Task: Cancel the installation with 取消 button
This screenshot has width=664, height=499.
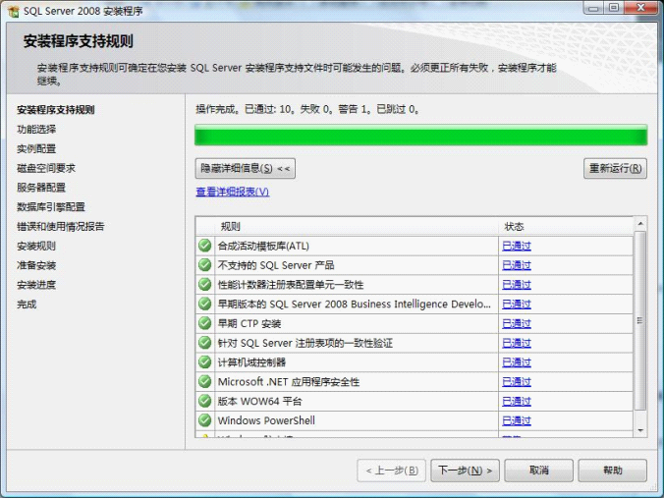Action: (538, 471)
